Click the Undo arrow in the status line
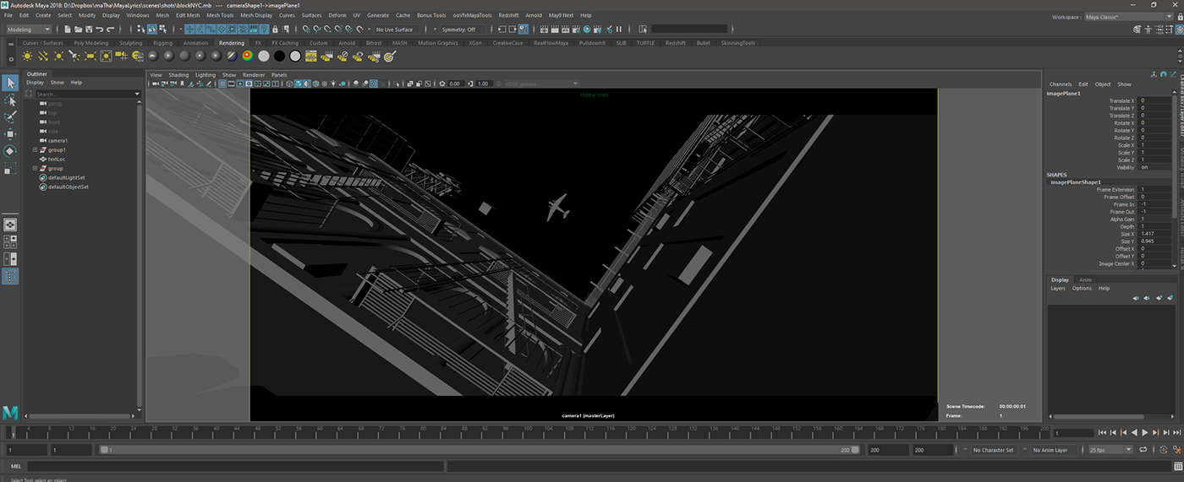Image resolution: width=1184 pixels, height=482 pixels. point(99,30)
